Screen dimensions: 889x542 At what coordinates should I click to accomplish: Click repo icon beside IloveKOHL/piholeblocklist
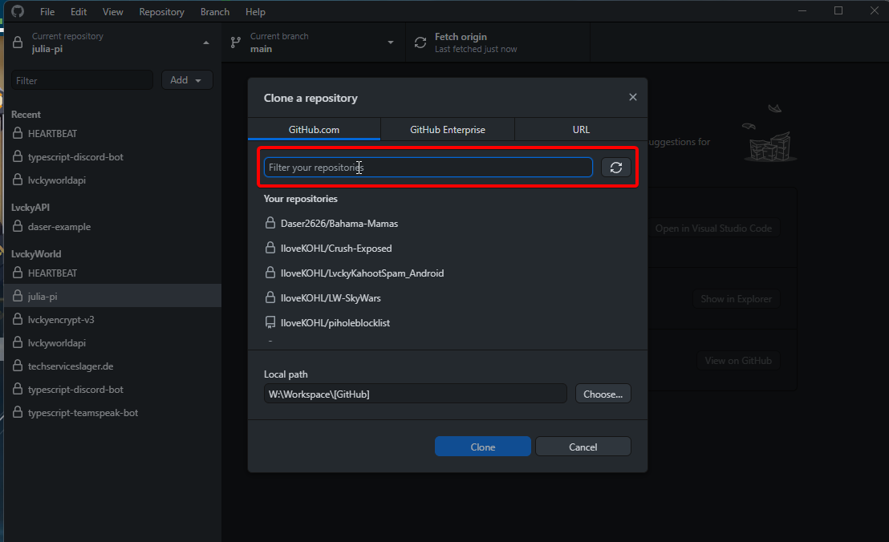(270, 323)
